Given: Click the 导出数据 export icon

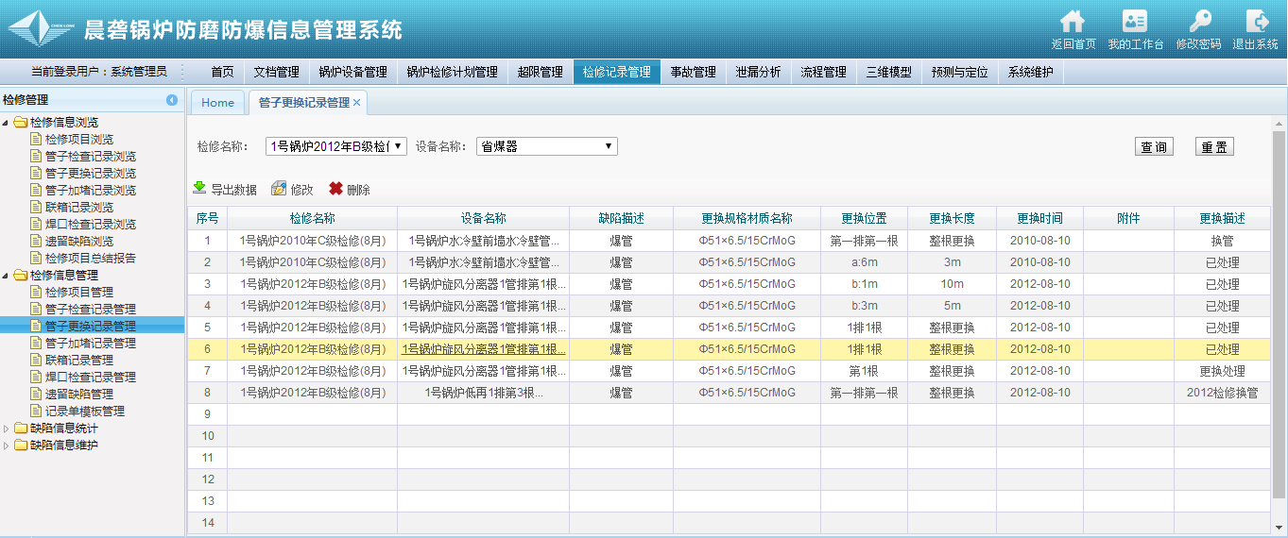Looking at the screenshot, I should [x=199, y=189].
